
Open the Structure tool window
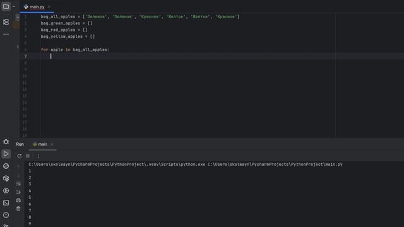coord(6,22)
